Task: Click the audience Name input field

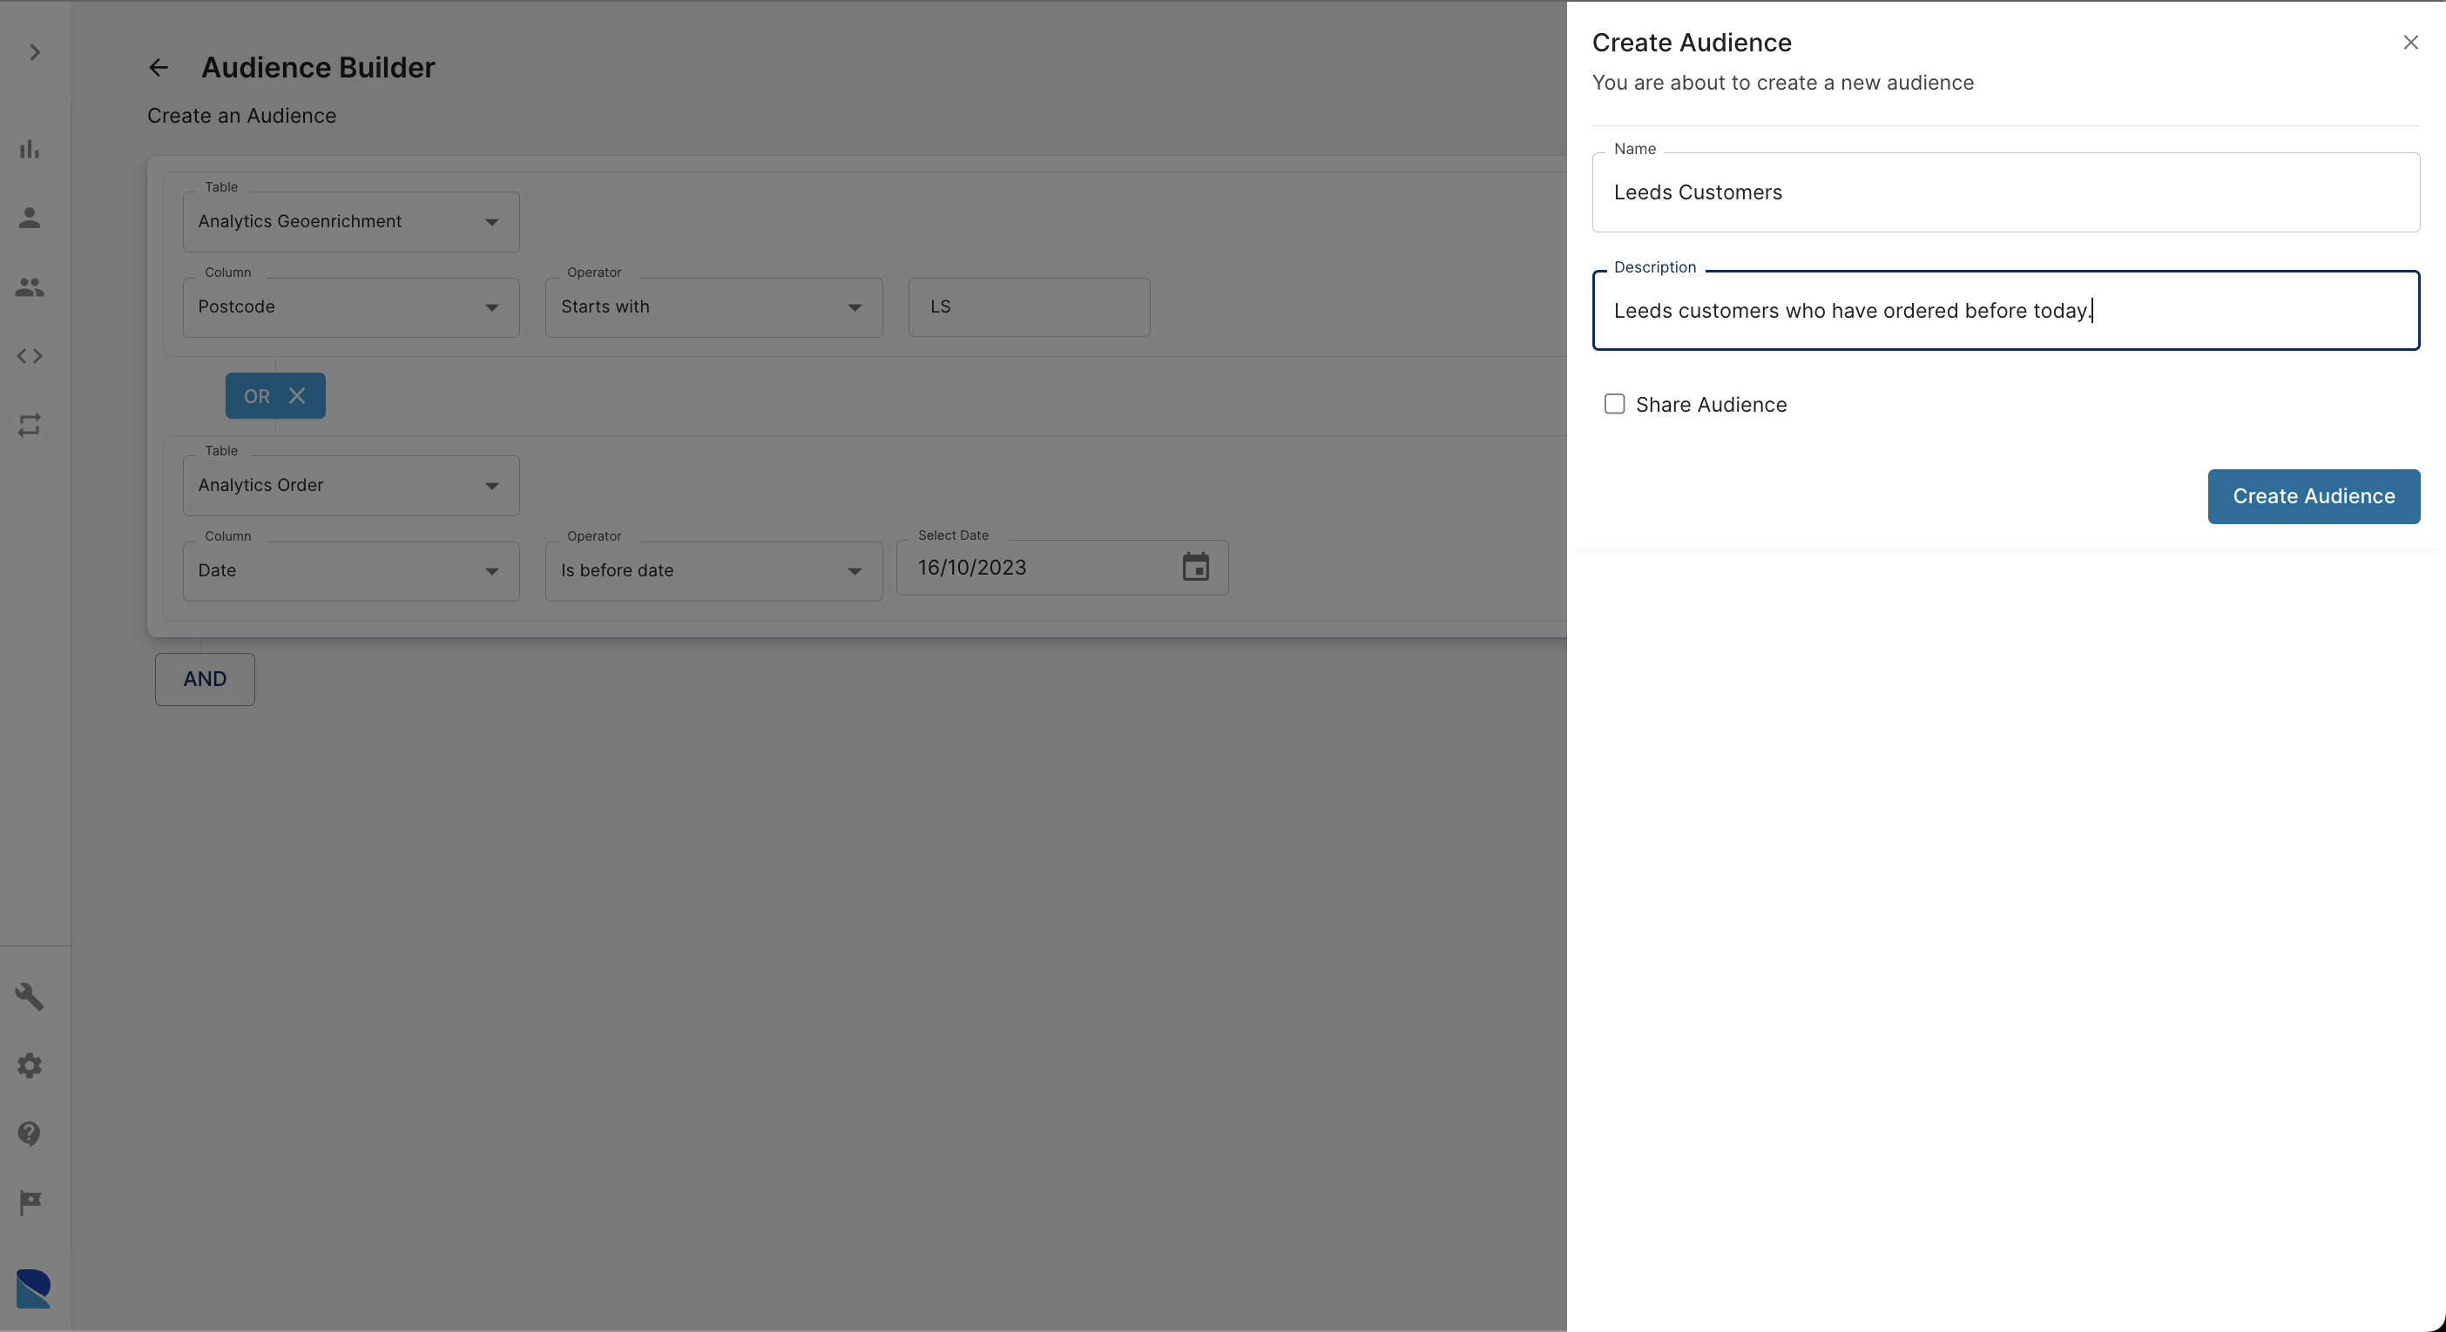Action: (2006, 192)
